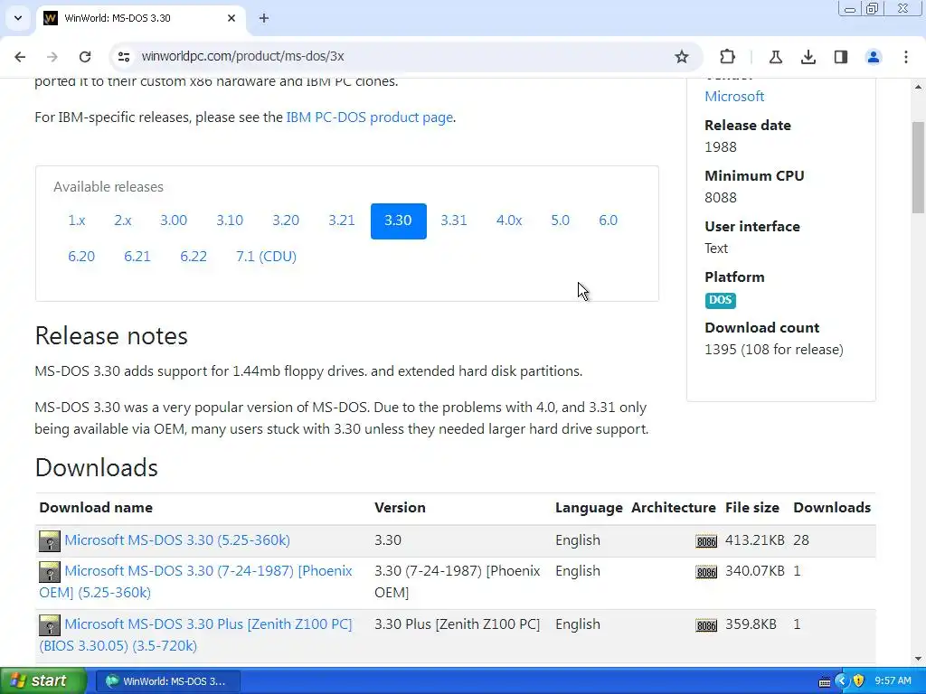The height and width of the screenshot is (694, 926).
Task: Click 8086 chip icon in 359.8KB row
Action: tap(706, 625)
